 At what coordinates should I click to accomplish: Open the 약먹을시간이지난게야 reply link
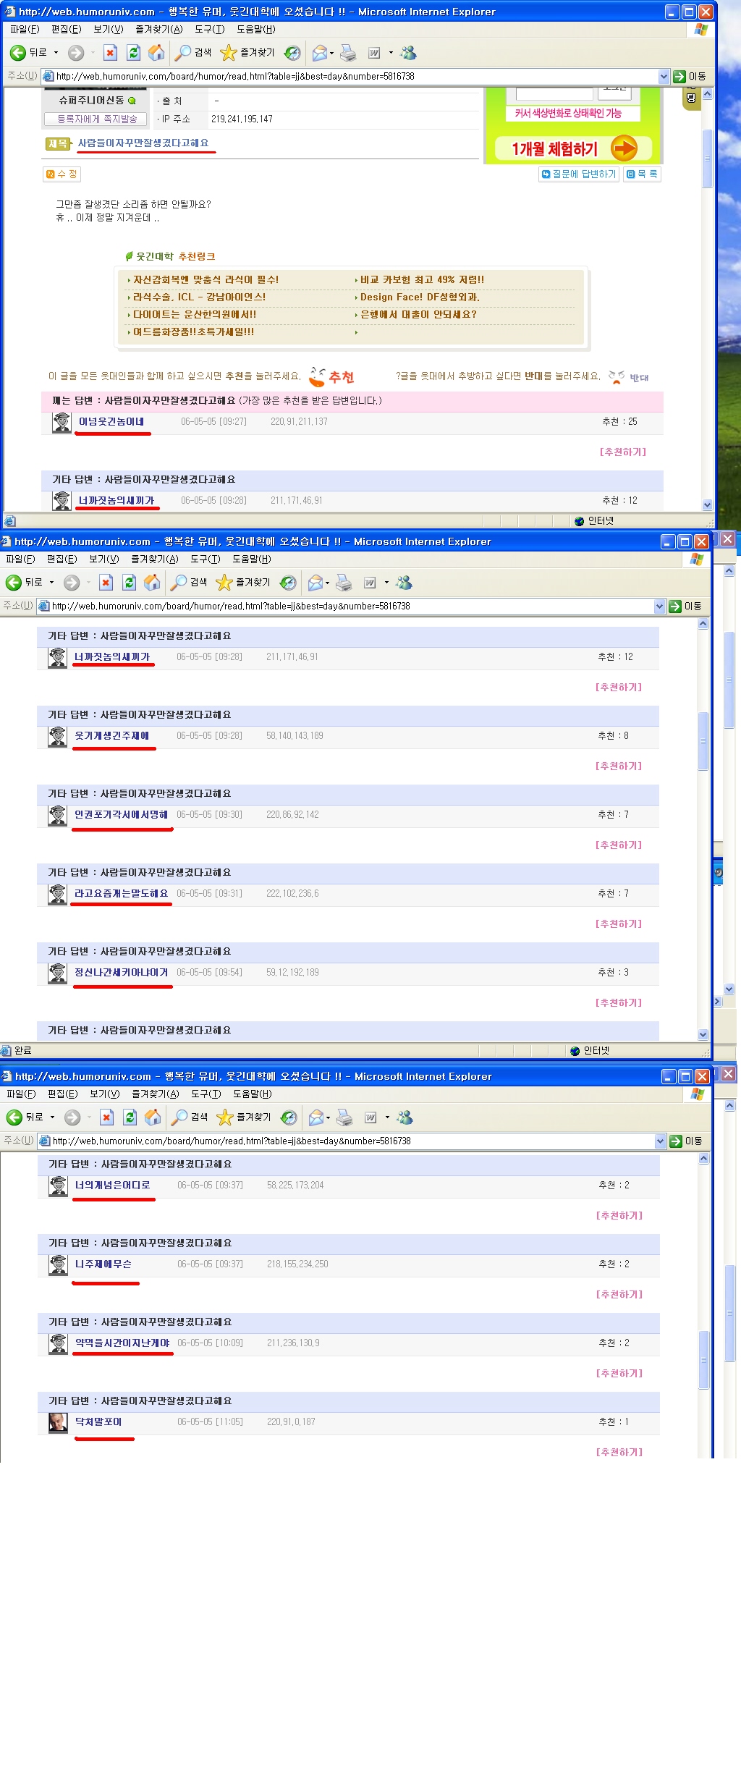click(x=122, y=1343)
